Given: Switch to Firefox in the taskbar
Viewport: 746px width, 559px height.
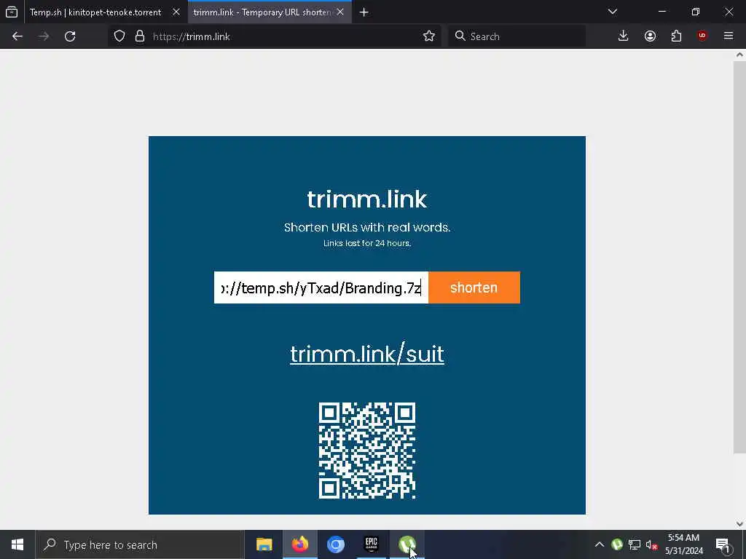Looking at the screenshot, I should (299, 544).
